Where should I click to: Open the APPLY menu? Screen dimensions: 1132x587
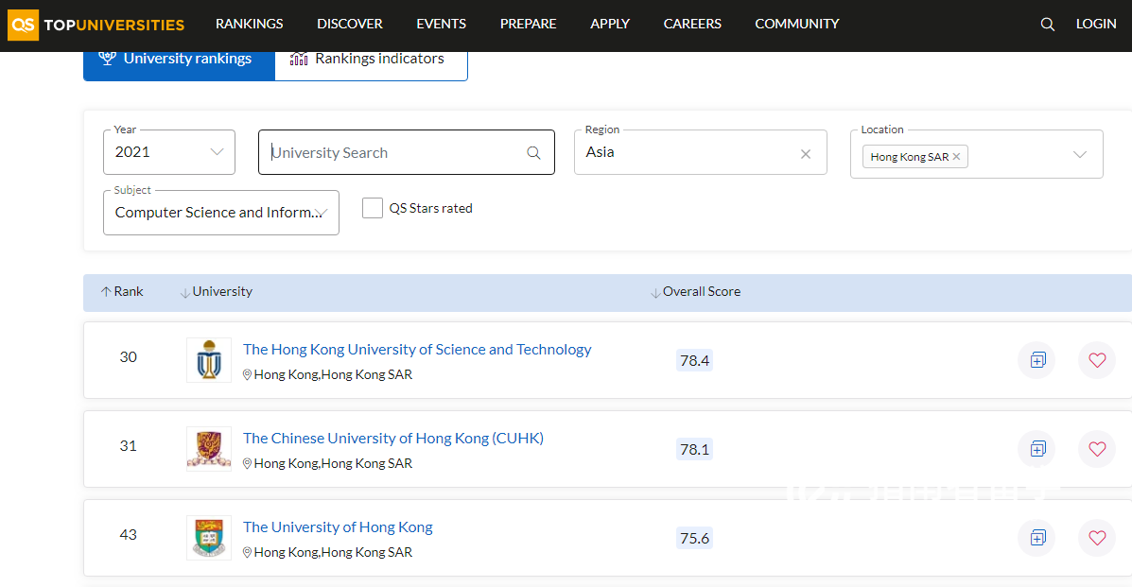(x=610, y=25)
